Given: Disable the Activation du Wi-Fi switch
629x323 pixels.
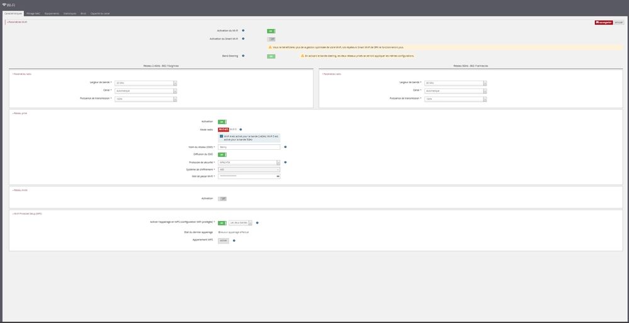Looking at the screenshot, I should (271, 30).
